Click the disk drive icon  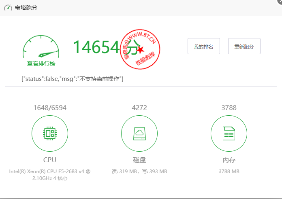point(139,133)
